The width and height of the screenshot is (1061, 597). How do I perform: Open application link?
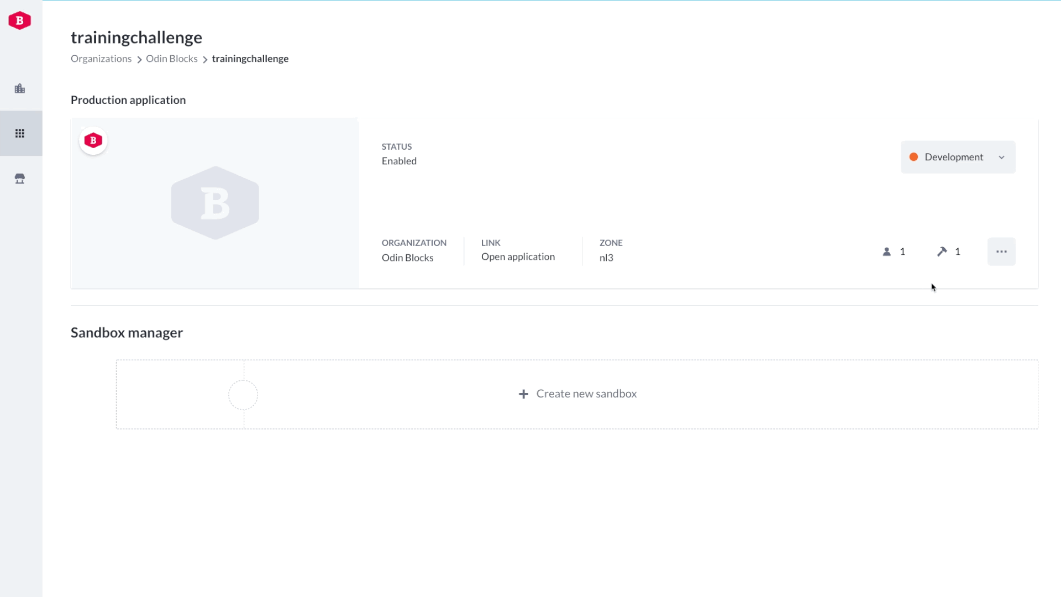tap(518, 256)
